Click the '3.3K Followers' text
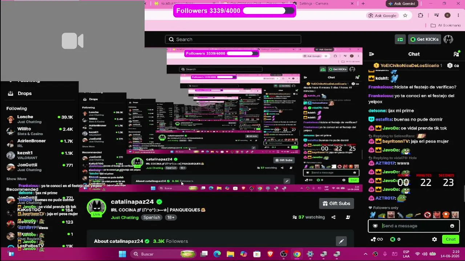 (170, 241)
